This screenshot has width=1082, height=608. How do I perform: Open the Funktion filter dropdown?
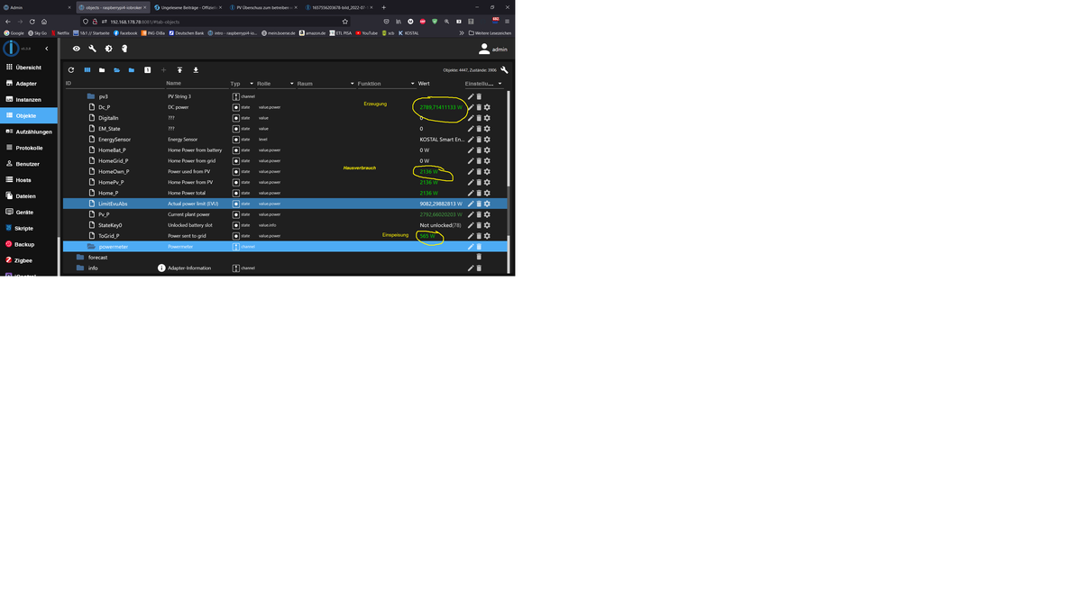tap(385, 84)
